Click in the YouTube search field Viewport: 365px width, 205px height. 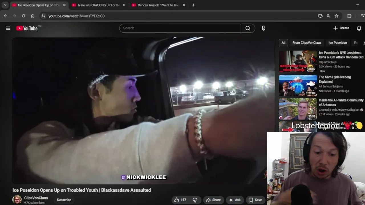click(180, 28)
